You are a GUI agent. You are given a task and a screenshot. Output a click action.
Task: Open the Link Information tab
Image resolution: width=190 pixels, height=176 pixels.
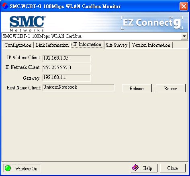[52, 45]
